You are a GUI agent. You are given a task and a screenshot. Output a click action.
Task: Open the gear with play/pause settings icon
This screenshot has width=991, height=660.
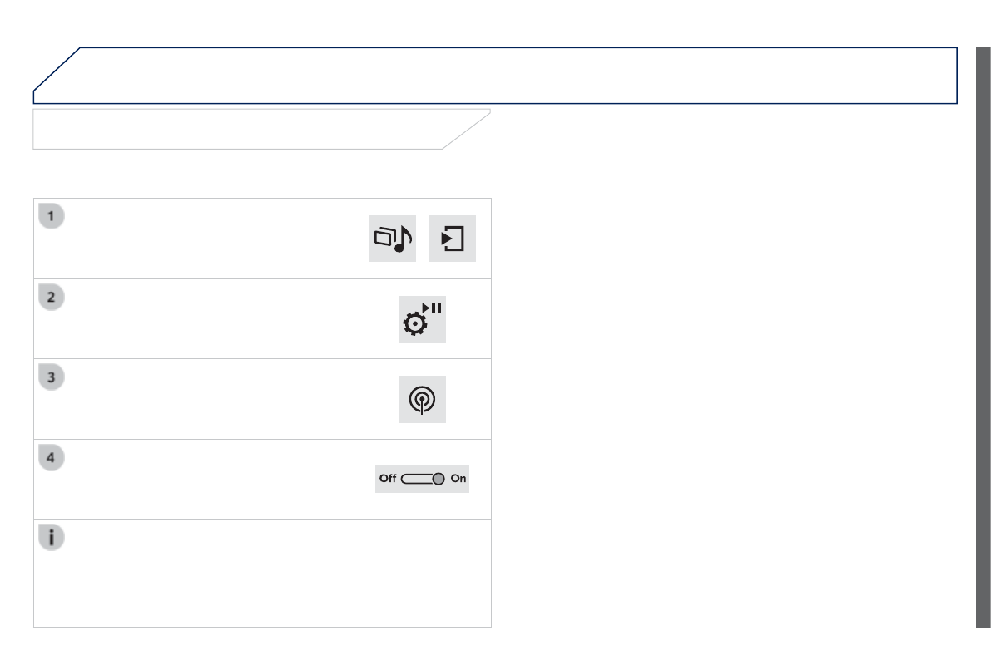coord(422,319)
